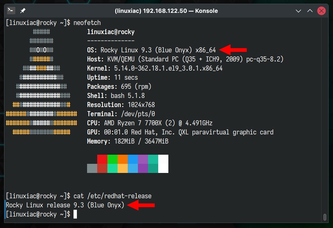This screenshot has height=228, width=333.
Task: Click the bright blue color block
Action: click(x=133, y=159)
